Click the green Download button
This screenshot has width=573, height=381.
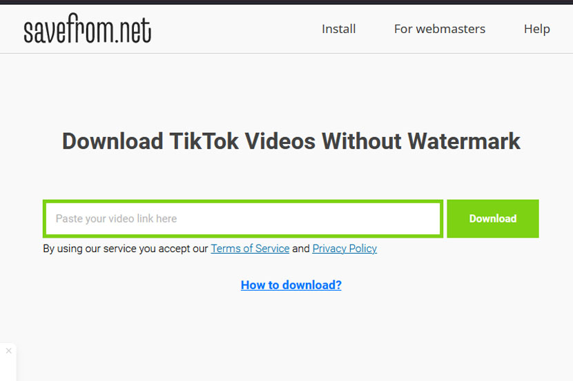pos(493,218)
